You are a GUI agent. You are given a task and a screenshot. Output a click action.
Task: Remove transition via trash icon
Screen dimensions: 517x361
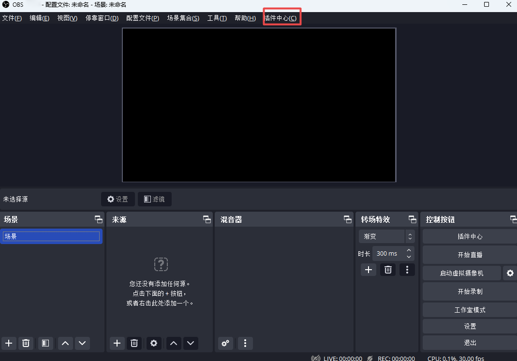click(x=388, y=270)
